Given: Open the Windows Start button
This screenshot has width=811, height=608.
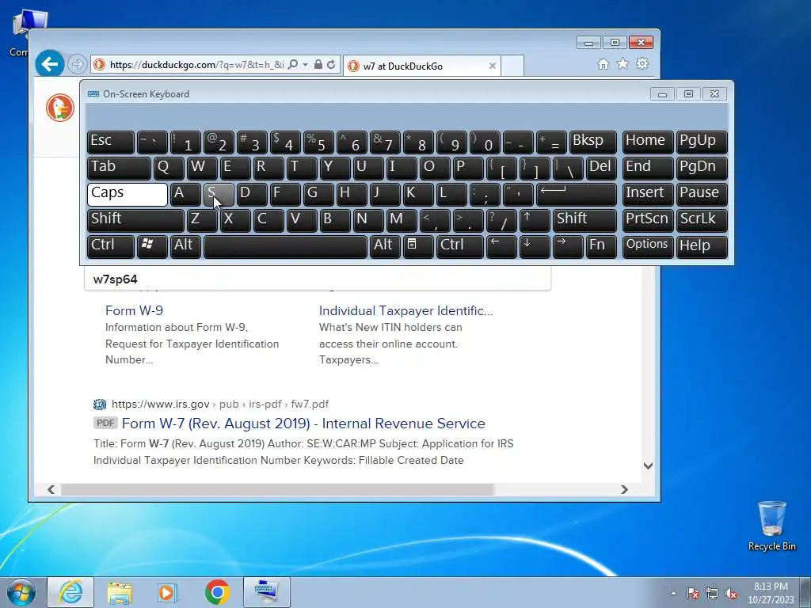Looking at the screenshot, I should point(21,592).
